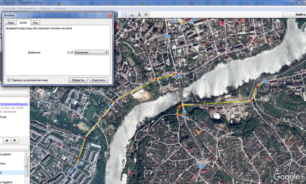Click the View in Google Maps icon

(x=146, y=14)
